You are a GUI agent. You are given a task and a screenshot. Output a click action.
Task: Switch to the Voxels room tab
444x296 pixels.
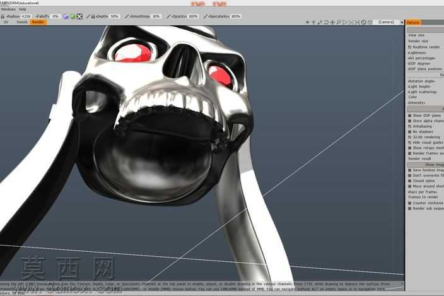[22, 22]
